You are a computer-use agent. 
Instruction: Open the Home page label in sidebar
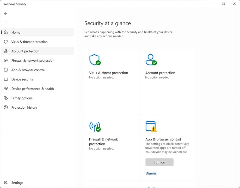16,32
